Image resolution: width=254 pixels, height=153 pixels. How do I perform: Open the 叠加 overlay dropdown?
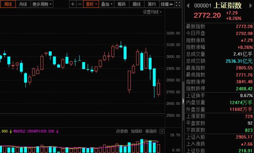[x=106, y=4]
